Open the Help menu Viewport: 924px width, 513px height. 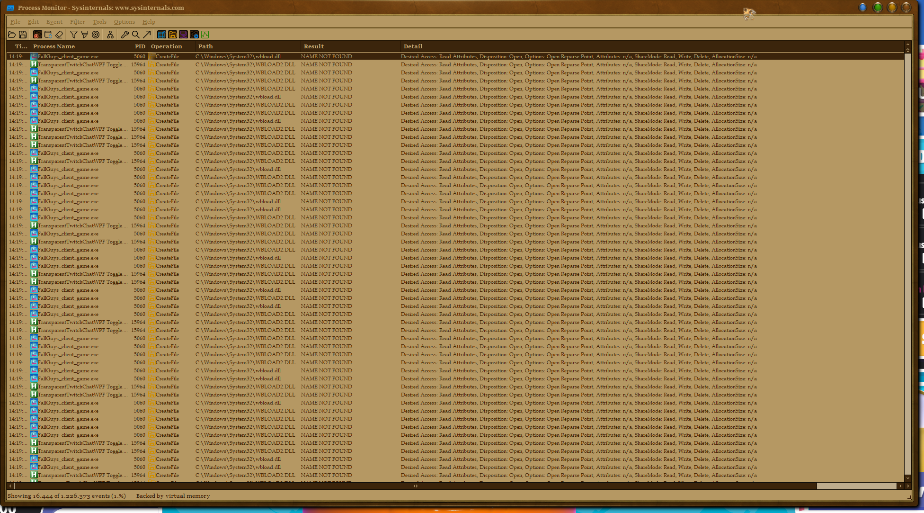[x=149, y=22]
